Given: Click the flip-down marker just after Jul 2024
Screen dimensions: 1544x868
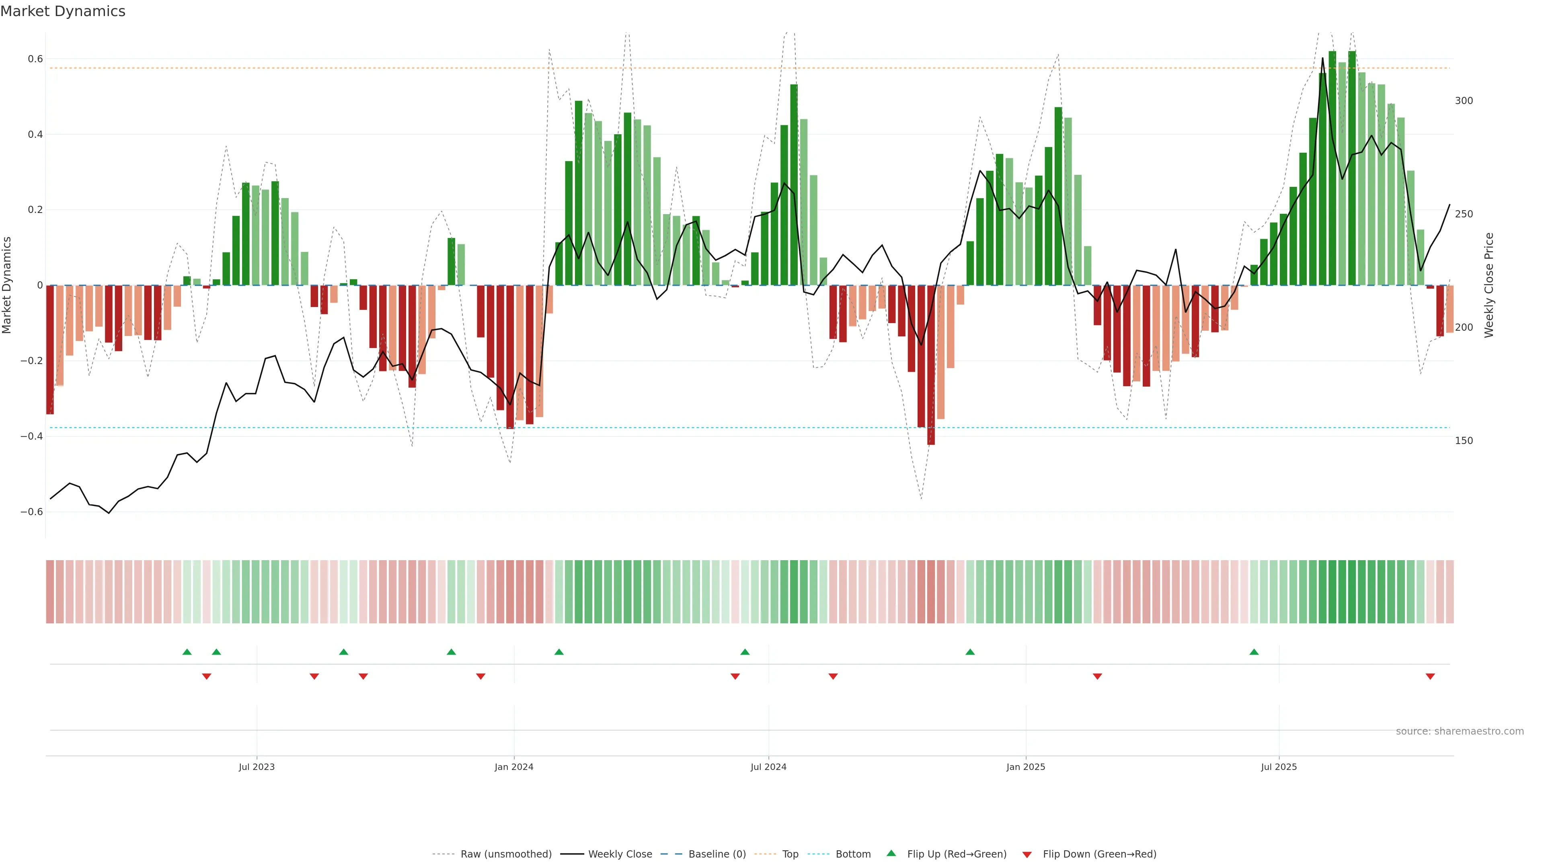Looking at the screenshot, I should click(833, 676).
